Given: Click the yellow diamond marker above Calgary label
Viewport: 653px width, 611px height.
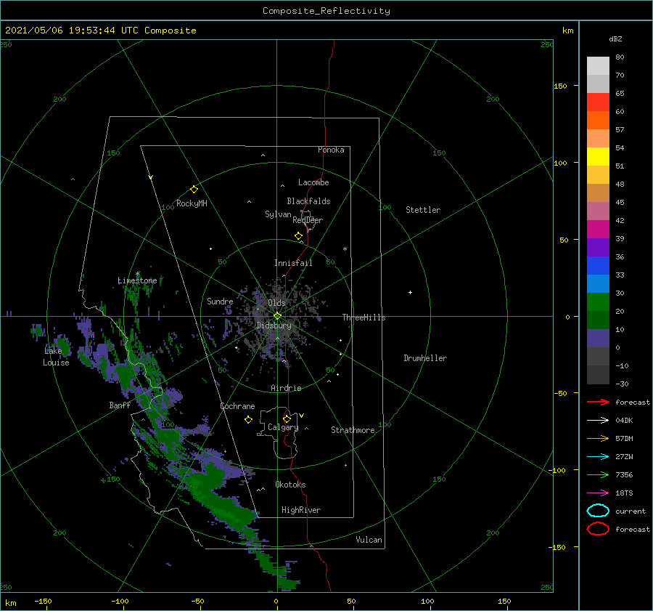Looking at the screenshot, I should coord(287,418).
